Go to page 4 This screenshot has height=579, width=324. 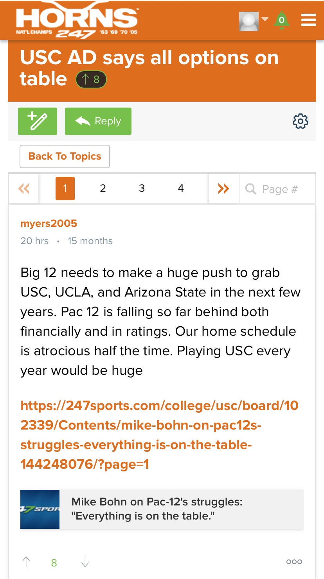tap(181, 189)
